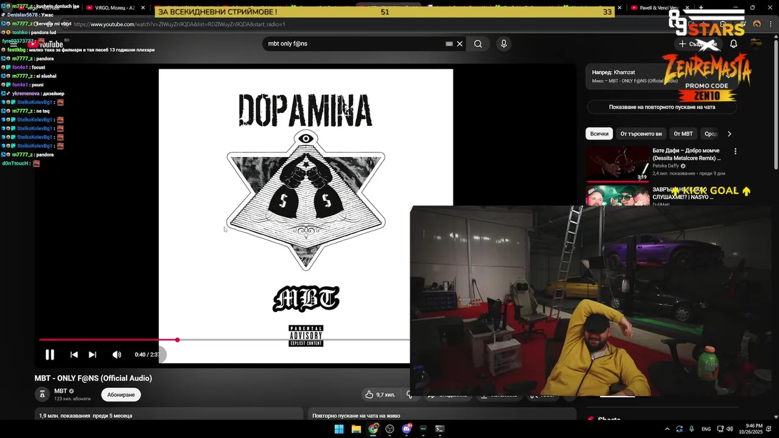
Task: Open File Explorer from the taskbar
Action: [x=356, y=429]
